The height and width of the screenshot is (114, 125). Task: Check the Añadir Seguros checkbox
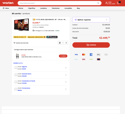coord(16,68)
